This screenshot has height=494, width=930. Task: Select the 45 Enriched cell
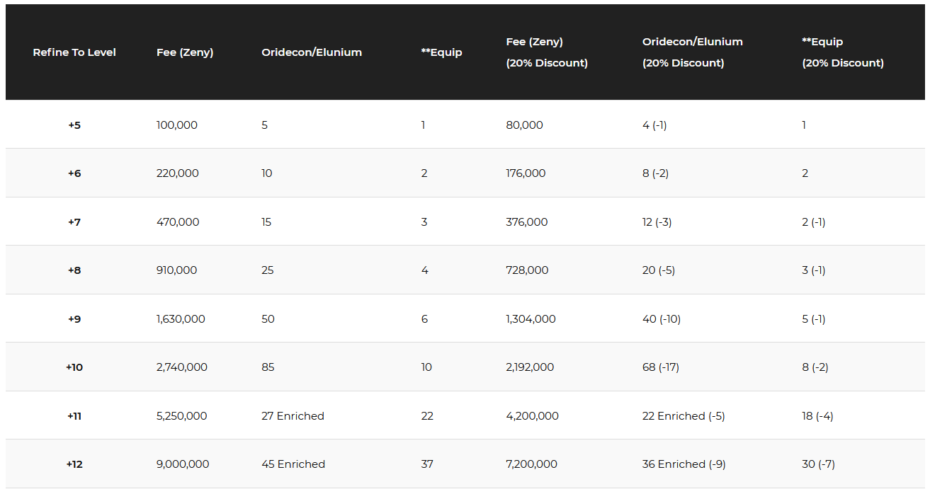click(293, 464)
